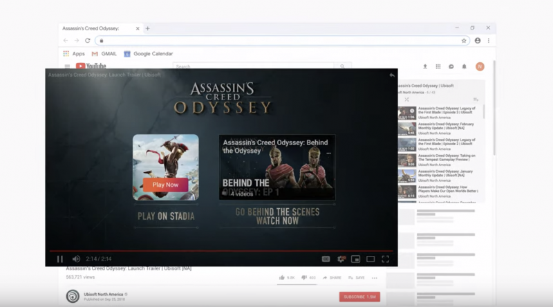The width and height of the screenshot is (553, 307).
Task: Go back in browser history
Action: pyautogui.click(x=66, y=41)
